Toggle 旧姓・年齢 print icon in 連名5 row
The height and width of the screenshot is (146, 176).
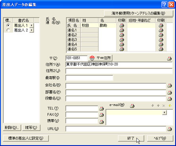(161, 49)
